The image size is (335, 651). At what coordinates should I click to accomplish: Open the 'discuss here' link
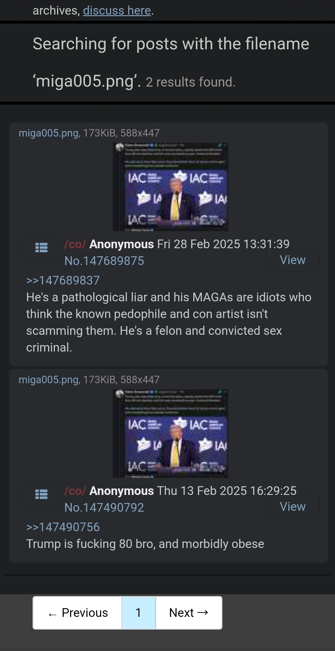(117, 11)
